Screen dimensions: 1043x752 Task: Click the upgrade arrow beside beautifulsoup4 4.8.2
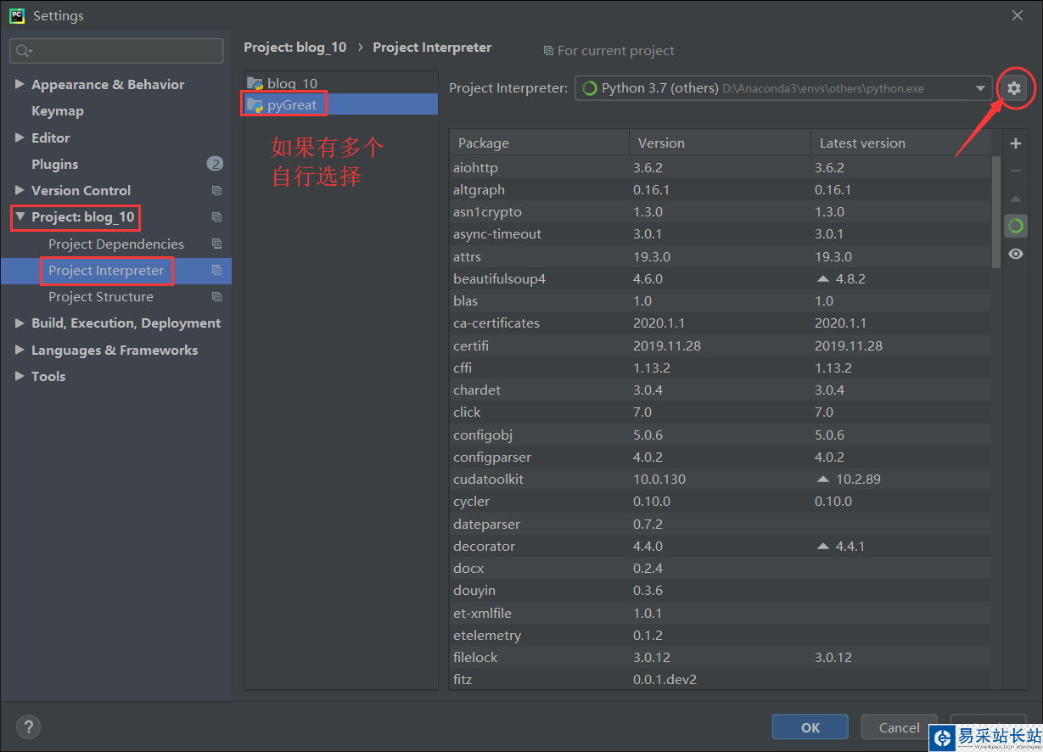click(x=822, y=278)
